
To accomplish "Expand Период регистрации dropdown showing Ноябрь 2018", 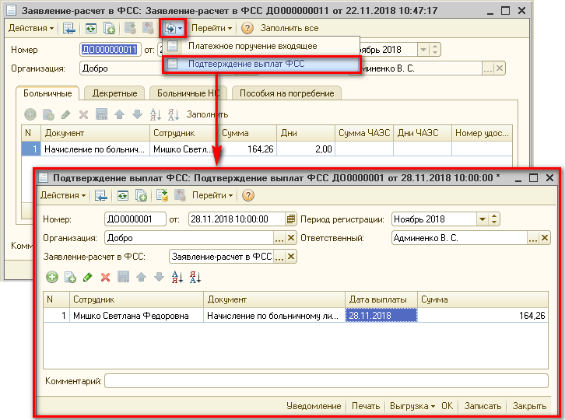I will (x=482, y=219).
